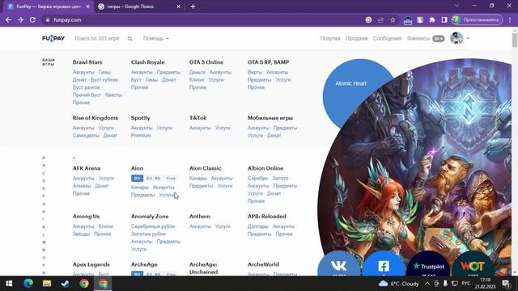Click the network tray icon

point(455,284)
